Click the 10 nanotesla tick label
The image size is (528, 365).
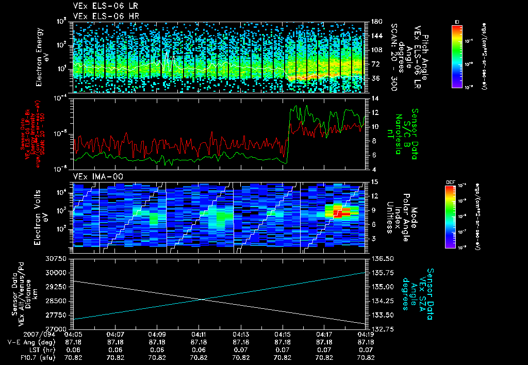click(x=375, y=127)
